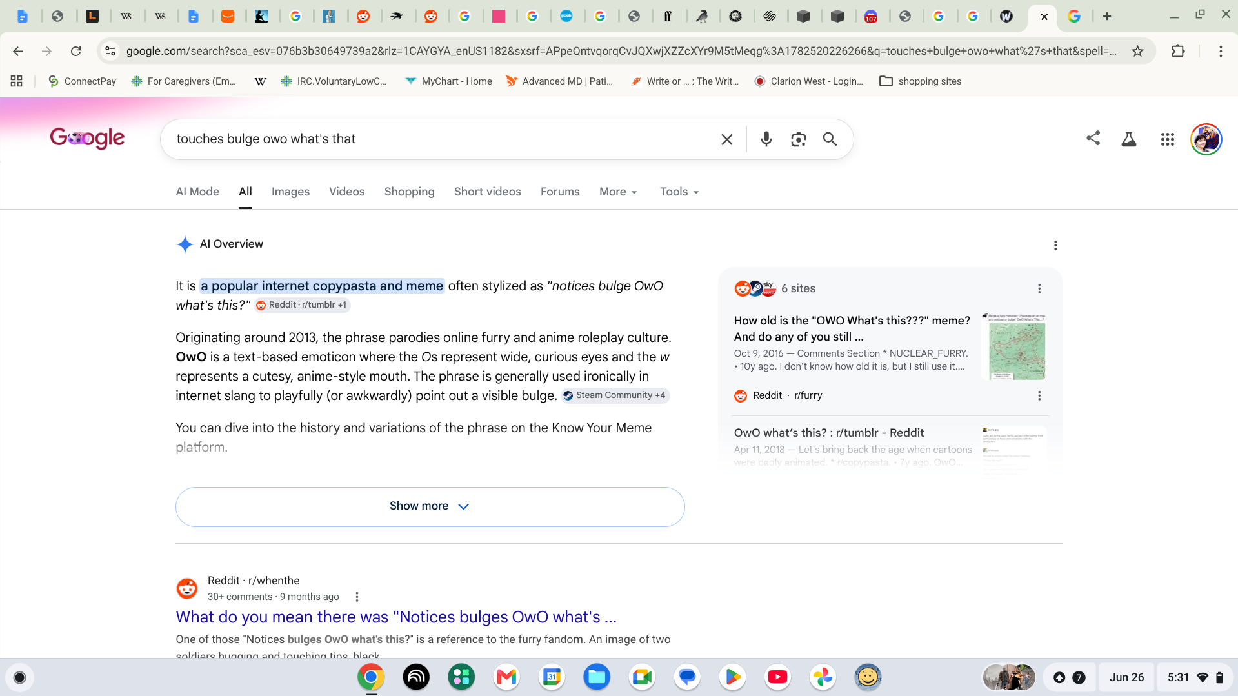
Task: Submit search with the magnifier icon
Action: (x=830, y=139)
